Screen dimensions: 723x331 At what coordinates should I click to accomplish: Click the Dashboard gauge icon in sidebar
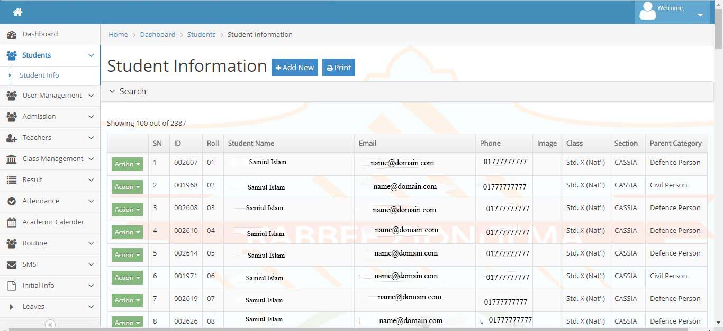(12, 35)
